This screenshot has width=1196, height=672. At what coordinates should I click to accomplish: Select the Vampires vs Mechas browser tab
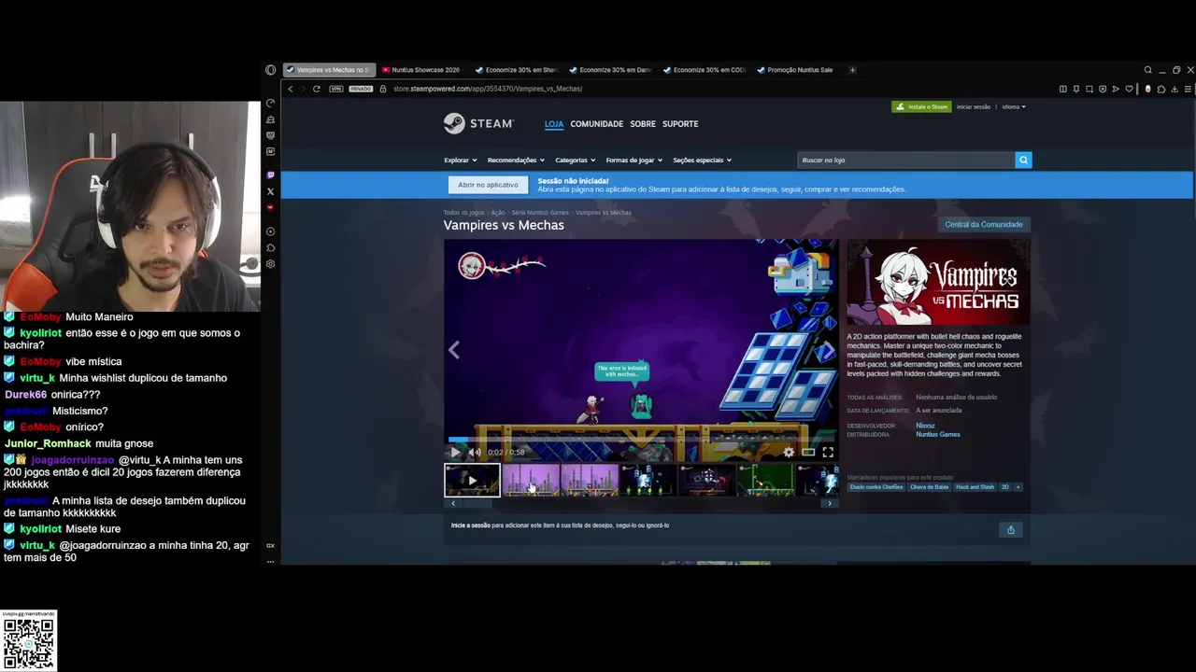click(328, 70)
